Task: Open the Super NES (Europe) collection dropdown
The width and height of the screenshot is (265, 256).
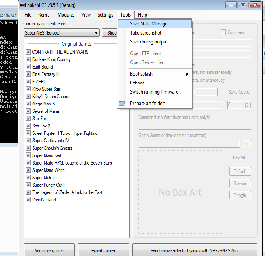Action: click(x=62, y=33)
